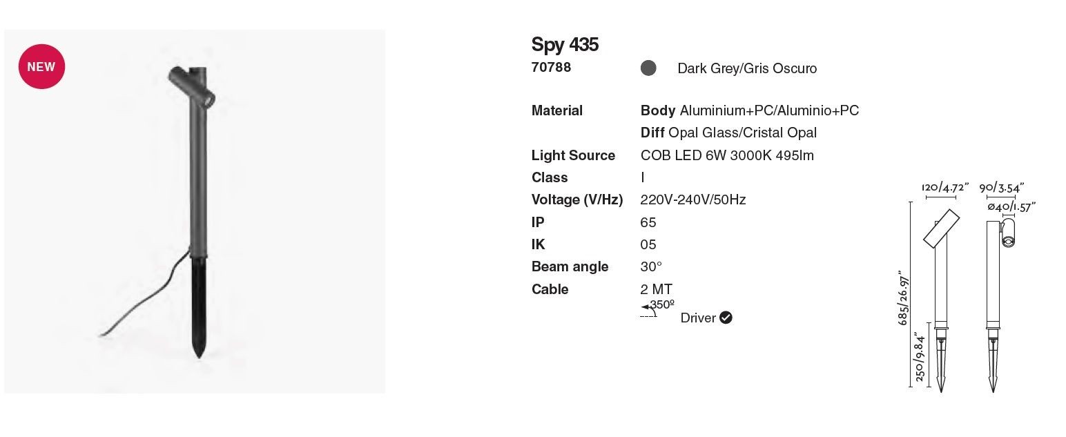
Task: Click the Dark Grey/Gris Oscuro text
Action: coord(747,68)
